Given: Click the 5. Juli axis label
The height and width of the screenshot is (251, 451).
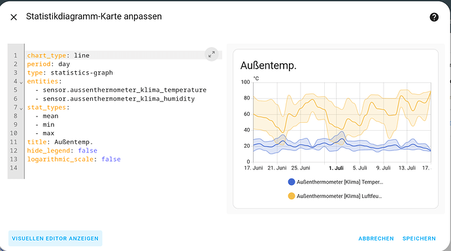Looking at the screenshot, I should pos(360,168).
